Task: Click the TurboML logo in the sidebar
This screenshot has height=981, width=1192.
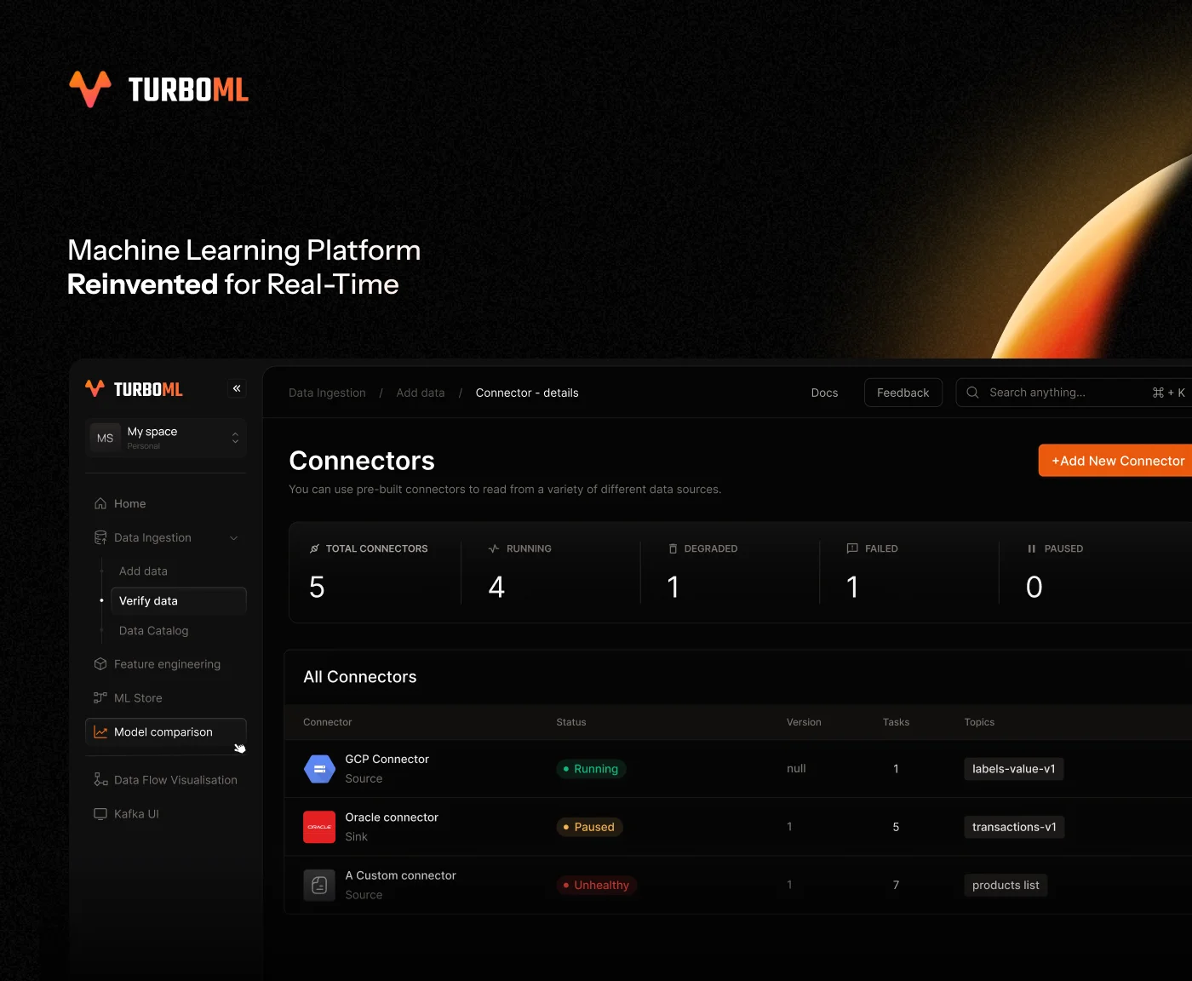Action: [134, 389]
